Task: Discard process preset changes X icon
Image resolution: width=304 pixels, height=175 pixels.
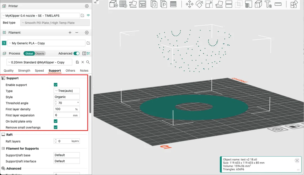Action: (83, 62)
